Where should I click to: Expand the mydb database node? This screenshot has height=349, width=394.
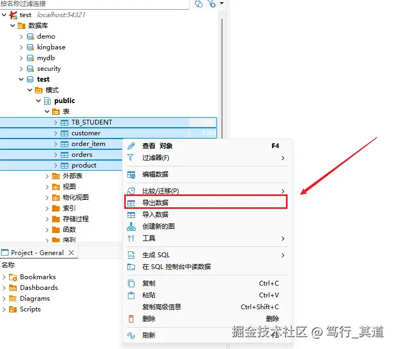tap(22, 58)
